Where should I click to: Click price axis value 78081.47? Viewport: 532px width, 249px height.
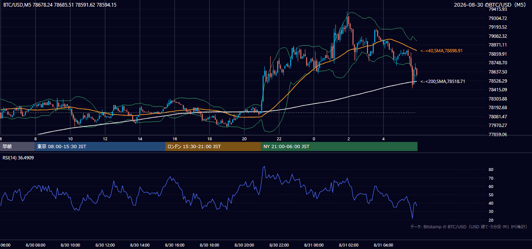[497, 117]
